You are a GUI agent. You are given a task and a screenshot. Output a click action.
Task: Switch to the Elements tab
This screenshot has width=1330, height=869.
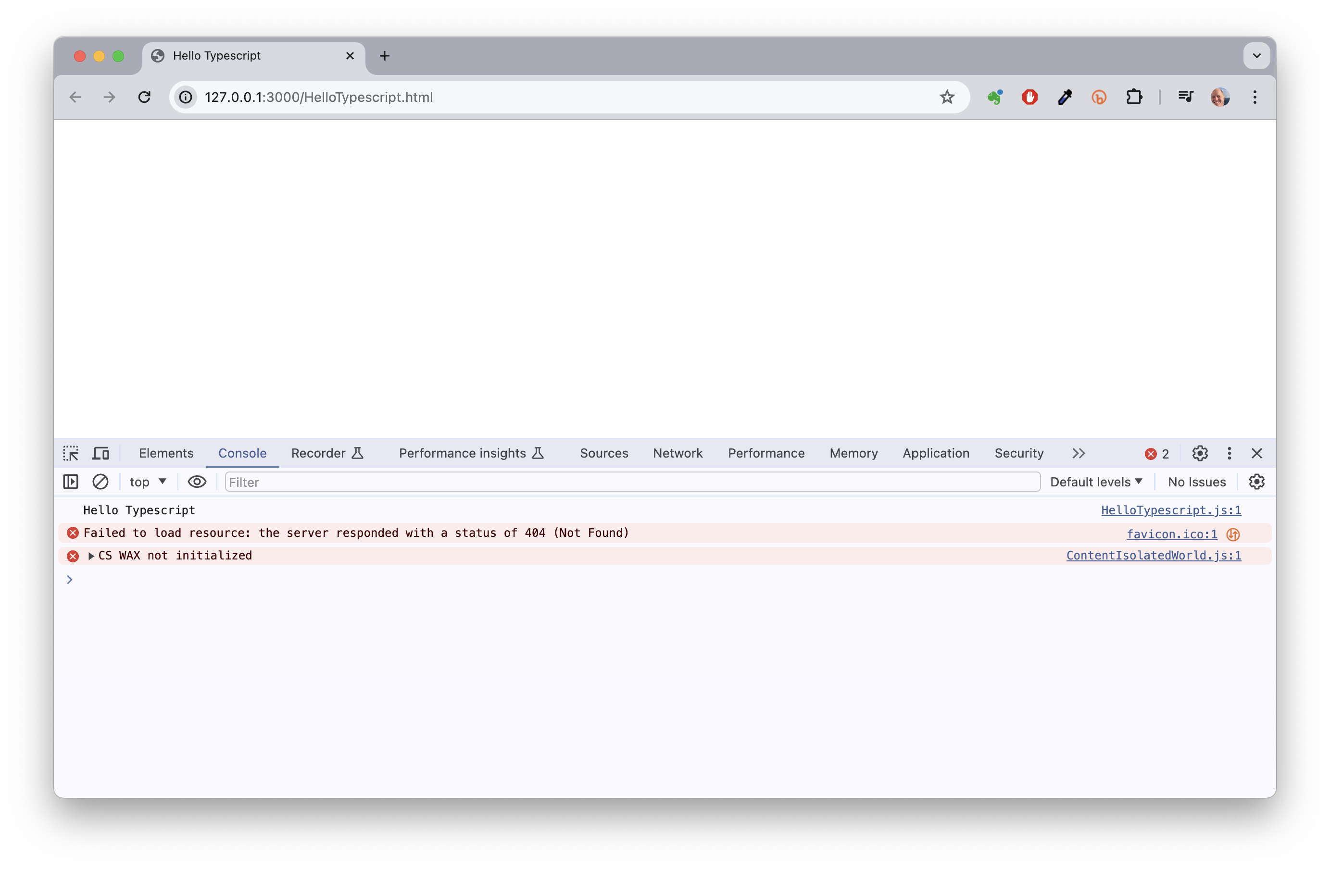coord(166,453)
